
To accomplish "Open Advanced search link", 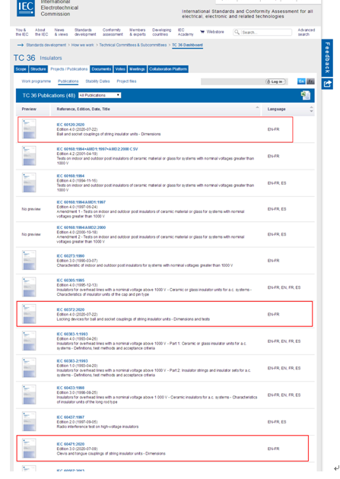I will (306, 32).
